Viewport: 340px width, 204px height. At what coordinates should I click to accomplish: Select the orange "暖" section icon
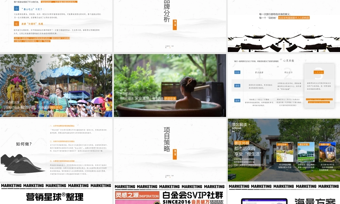click(16, 23)
